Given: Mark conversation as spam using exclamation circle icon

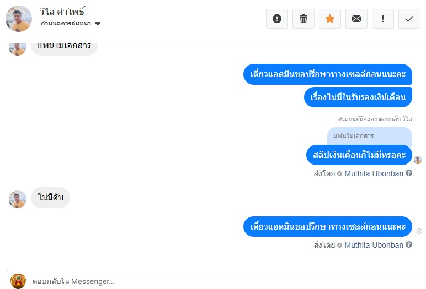Looking at the screenshot, I should pyautogui.click(x=277, y=19).
